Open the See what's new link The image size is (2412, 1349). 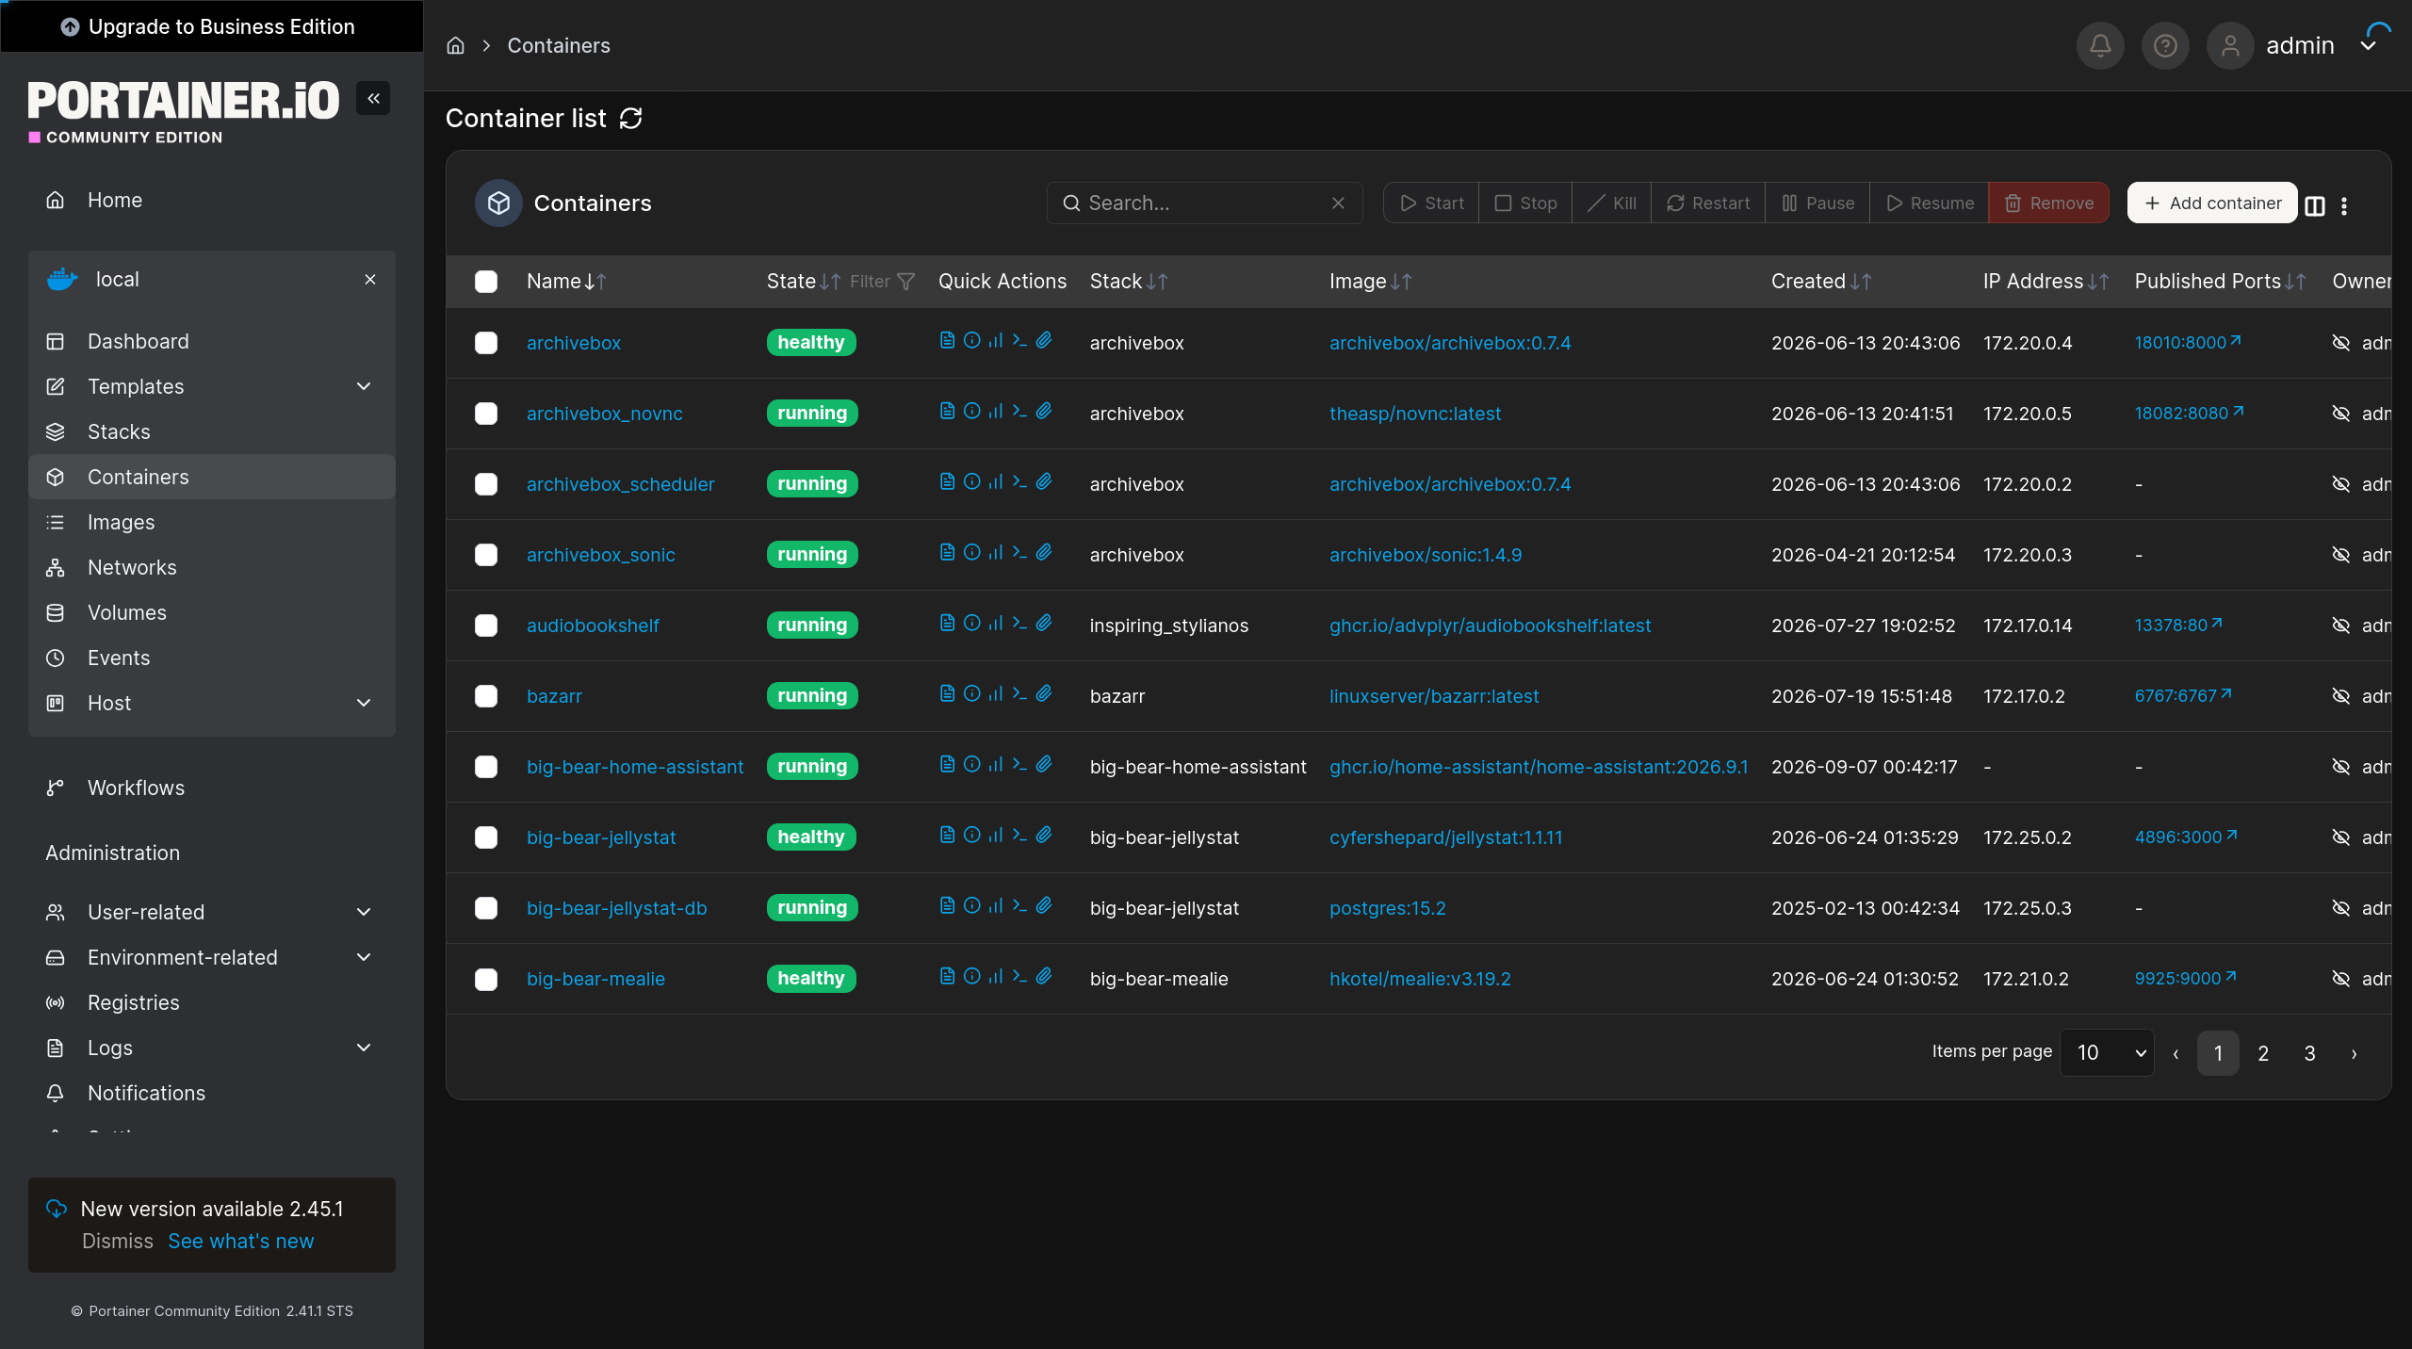pos(241,1242)
